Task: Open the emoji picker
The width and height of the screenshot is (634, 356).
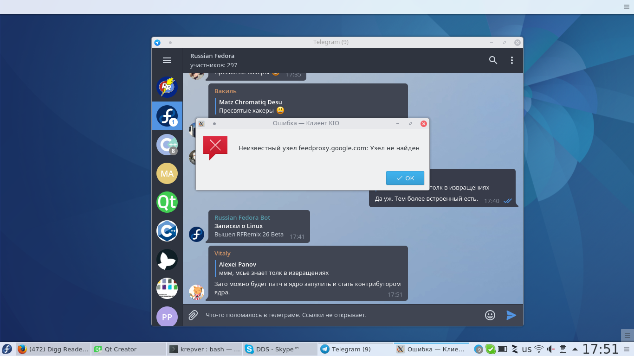Action: click(x=490, y=315)
